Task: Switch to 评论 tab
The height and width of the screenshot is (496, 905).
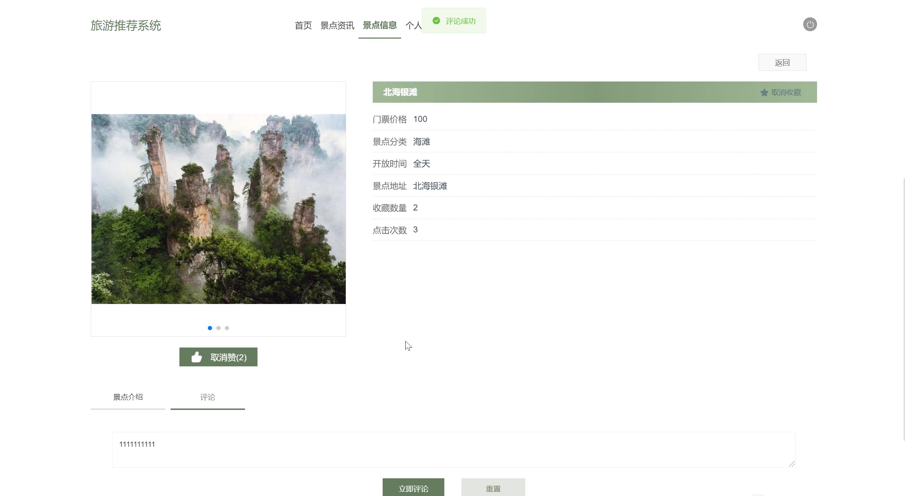Action: click(x=207, y=397)
